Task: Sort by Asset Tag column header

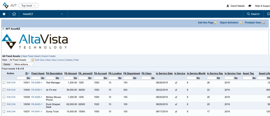Action: (x=248, y=73)
